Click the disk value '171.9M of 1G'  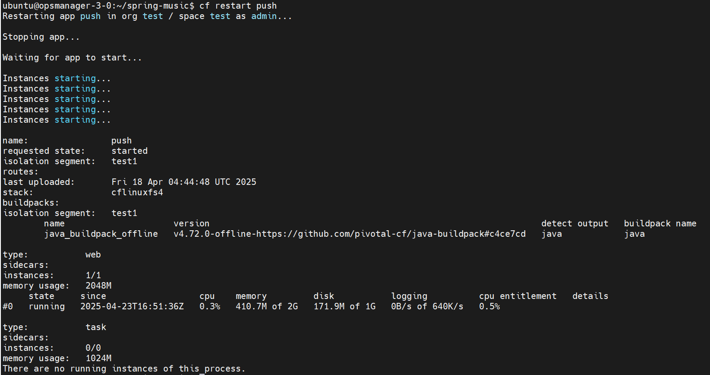click(344, 307)
